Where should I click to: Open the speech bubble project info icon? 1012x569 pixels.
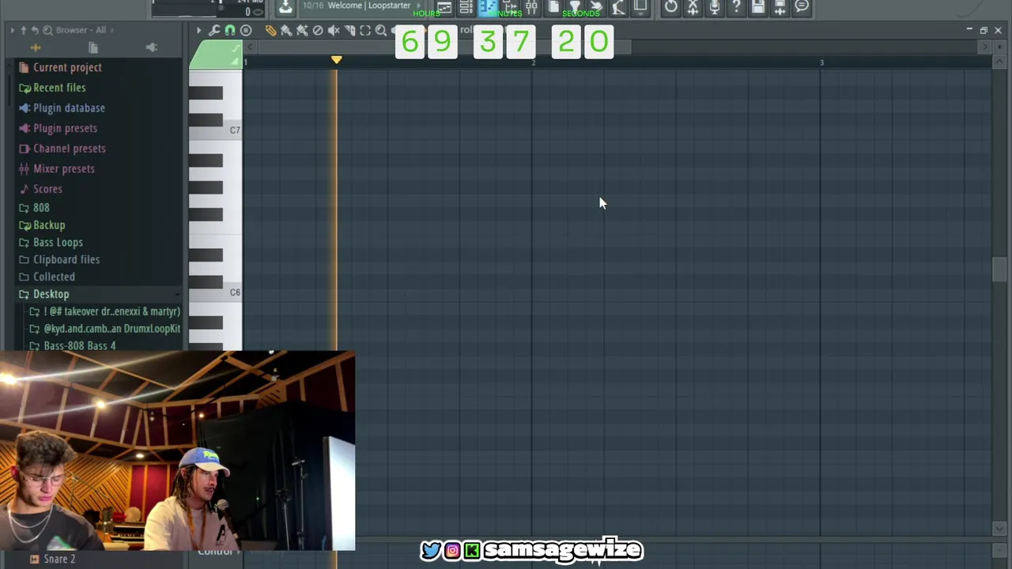tap(802, 7)
